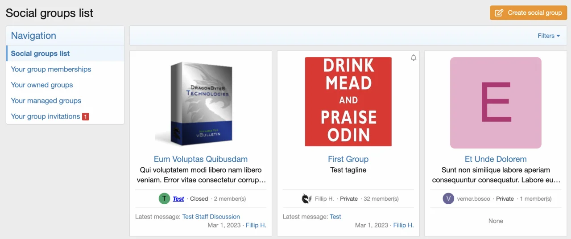This screenshot has width=571, height=239.
Task: Open the Et Unde Dolorem group link
Action: [x=496, y=159]
